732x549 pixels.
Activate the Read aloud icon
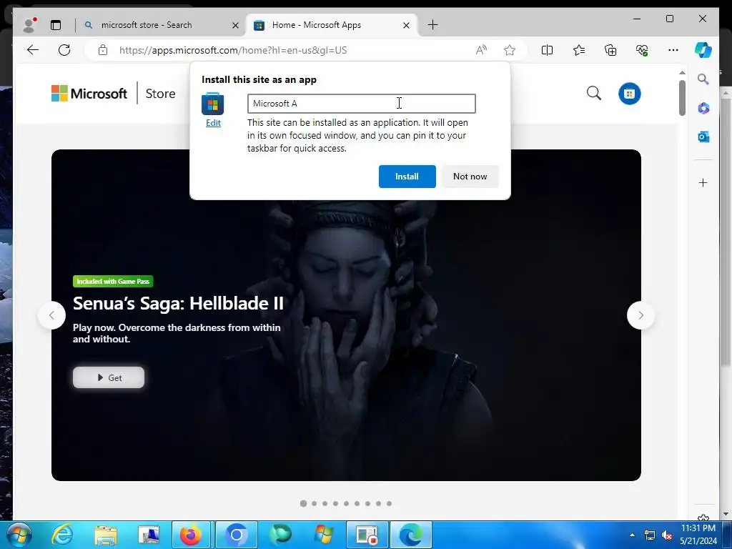tap(481, 50)
